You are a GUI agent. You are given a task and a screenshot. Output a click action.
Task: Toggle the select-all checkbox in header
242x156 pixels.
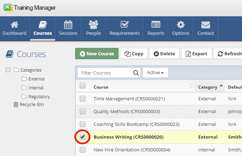[x=83, y=85]
